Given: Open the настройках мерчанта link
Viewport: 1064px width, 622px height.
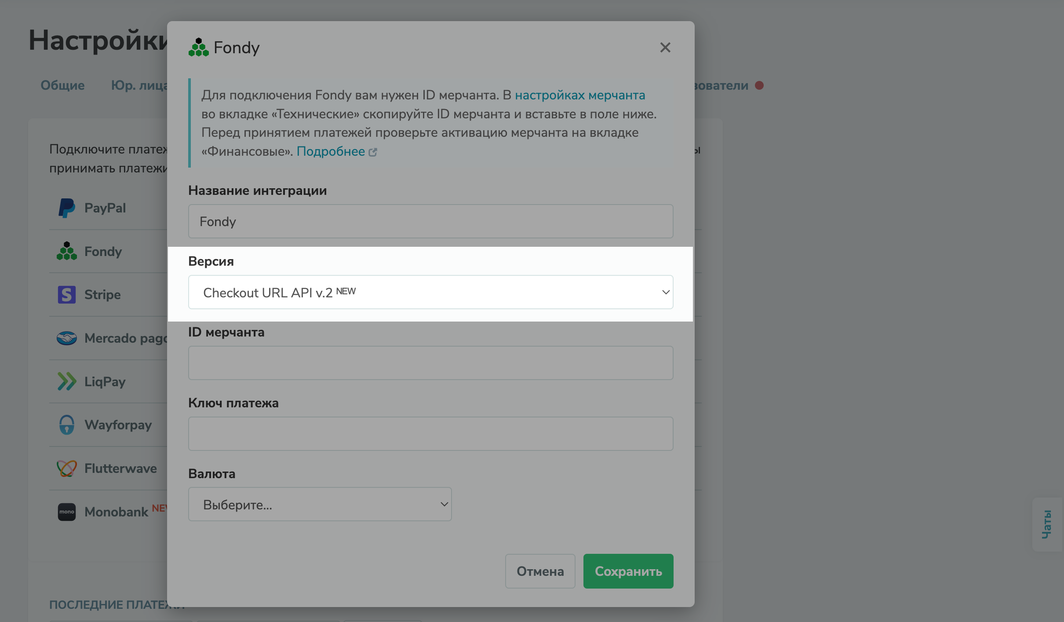Looking at the screenshot, I should click(579, 95).
